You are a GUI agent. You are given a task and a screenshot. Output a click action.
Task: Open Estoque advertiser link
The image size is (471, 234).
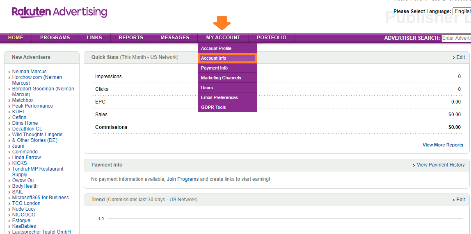coord(21,220)
